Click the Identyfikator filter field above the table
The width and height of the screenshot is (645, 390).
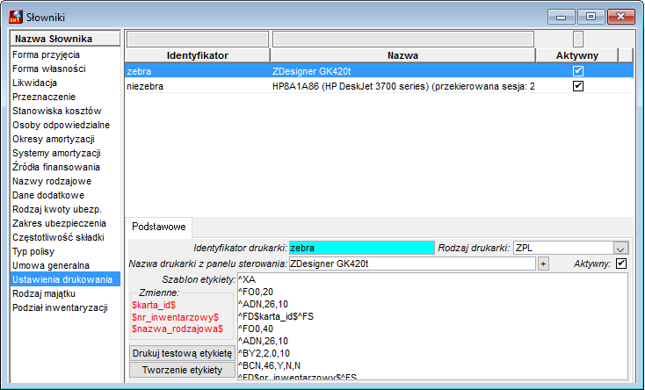[198, 39]
